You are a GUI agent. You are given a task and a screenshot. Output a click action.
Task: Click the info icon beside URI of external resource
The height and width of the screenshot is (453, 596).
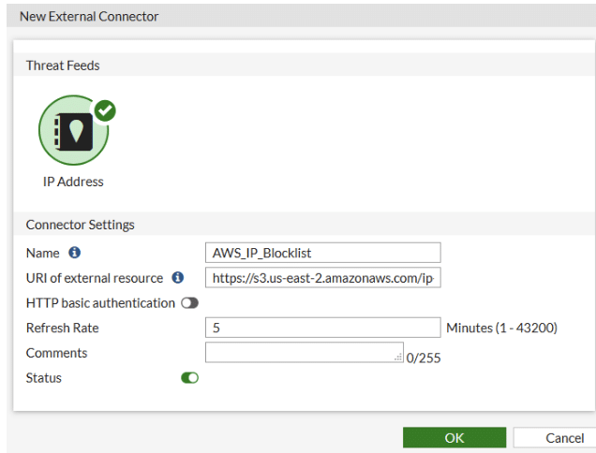(178, 278)
